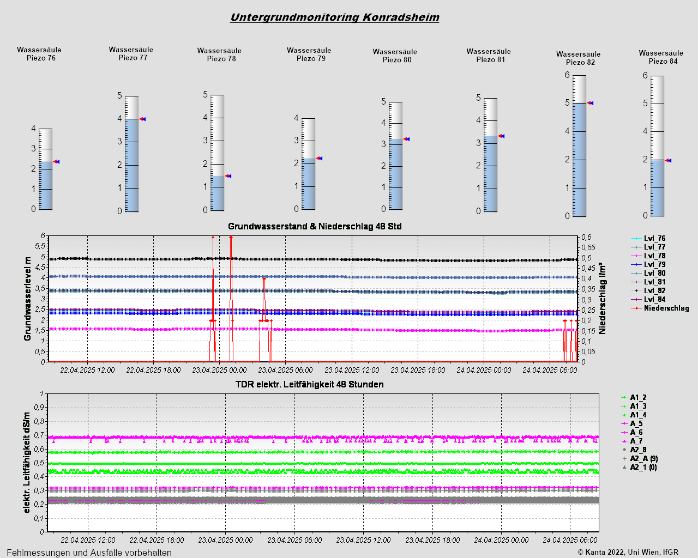Click the blue water column of Piezo 77
The width and height of the screenshot is (698, 558).
click(x=132, y=165)
